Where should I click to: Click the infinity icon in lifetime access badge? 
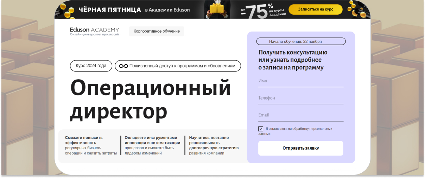(123, 66)
